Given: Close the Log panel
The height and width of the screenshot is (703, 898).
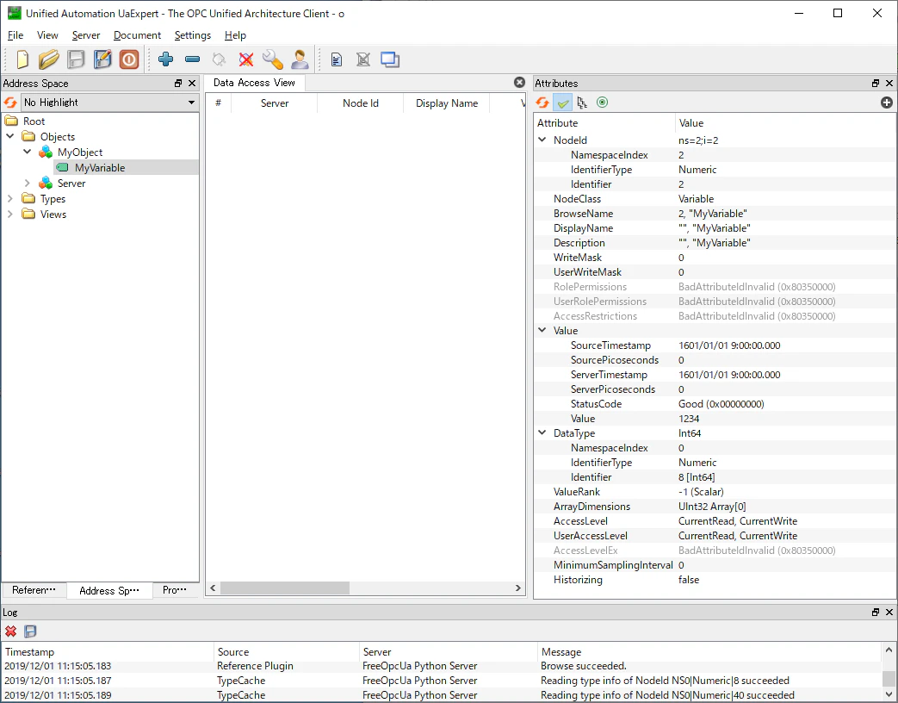Looking at the screenshot, I should (889, 612).
